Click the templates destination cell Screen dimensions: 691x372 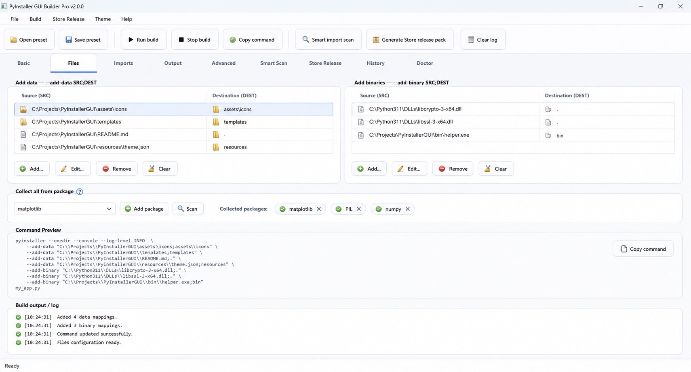[x=270, y=122]
